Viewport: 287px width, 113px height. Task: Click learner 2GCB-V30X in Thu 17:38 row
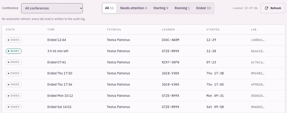pyautogui.click(x=170, y=73)
